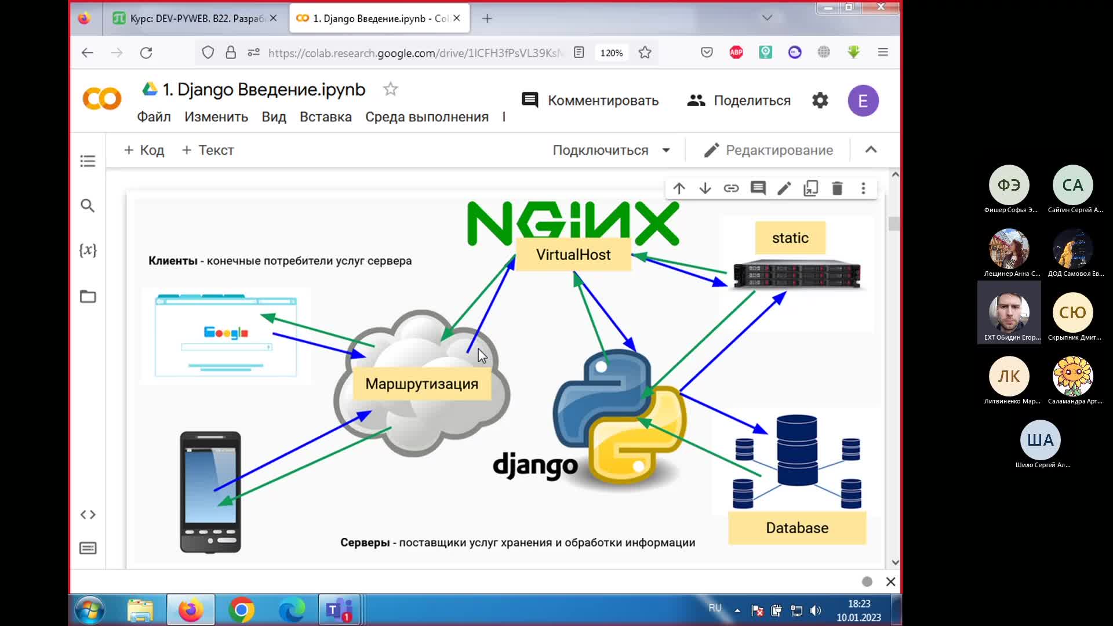
Task: Open more cell actions menu
Action: pos(863,188)
